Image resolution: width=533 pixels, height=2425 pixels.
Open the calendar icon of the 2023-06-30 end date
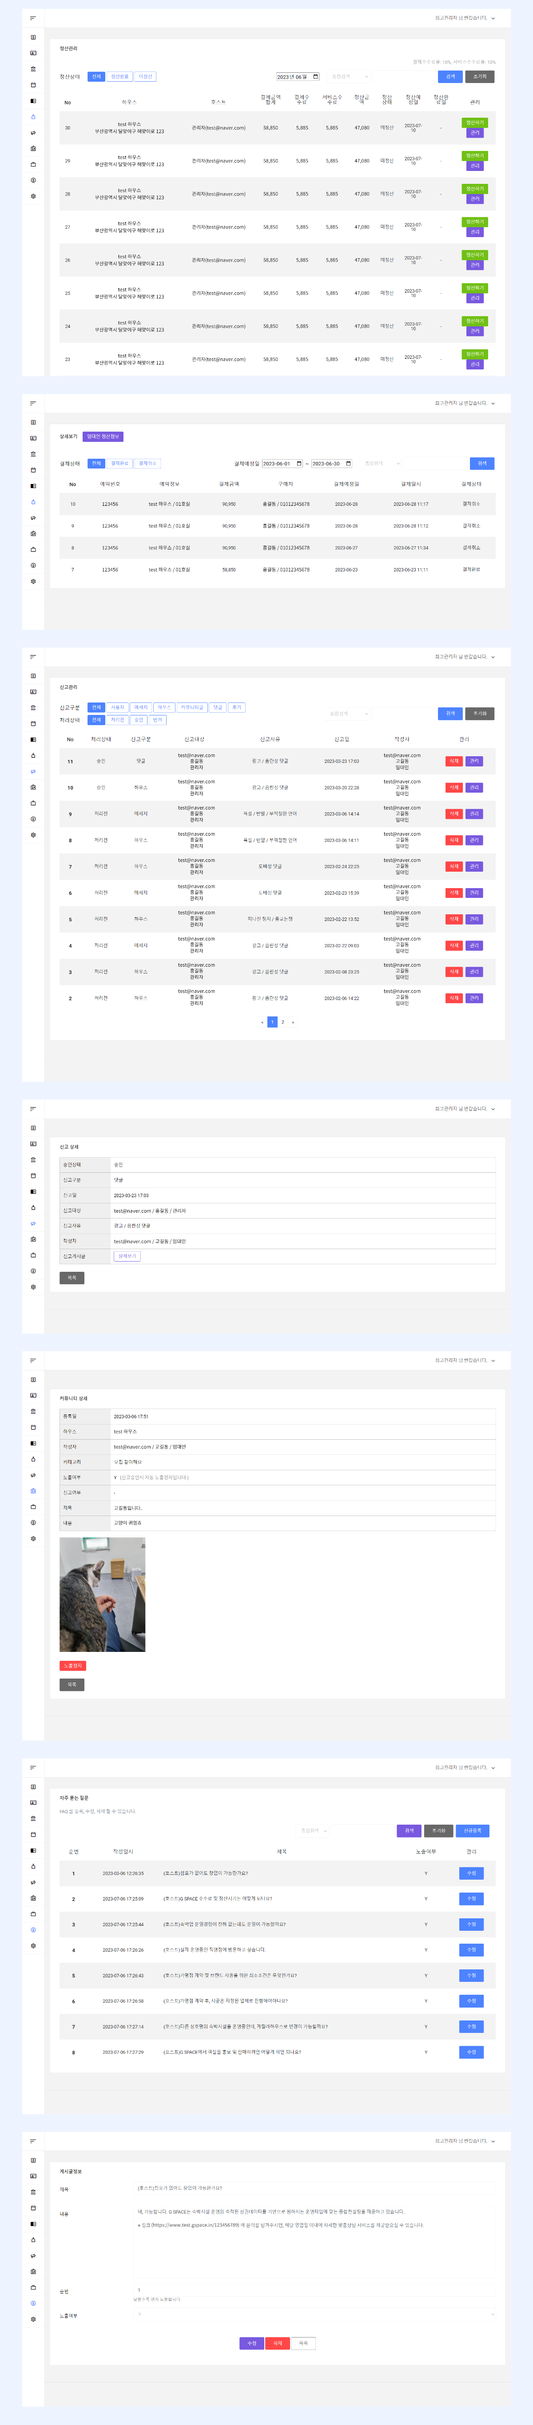tap(347, 463)
